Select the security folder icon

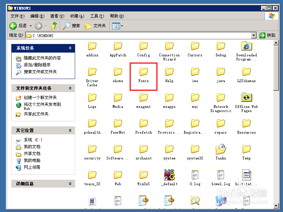coord(92,149)
